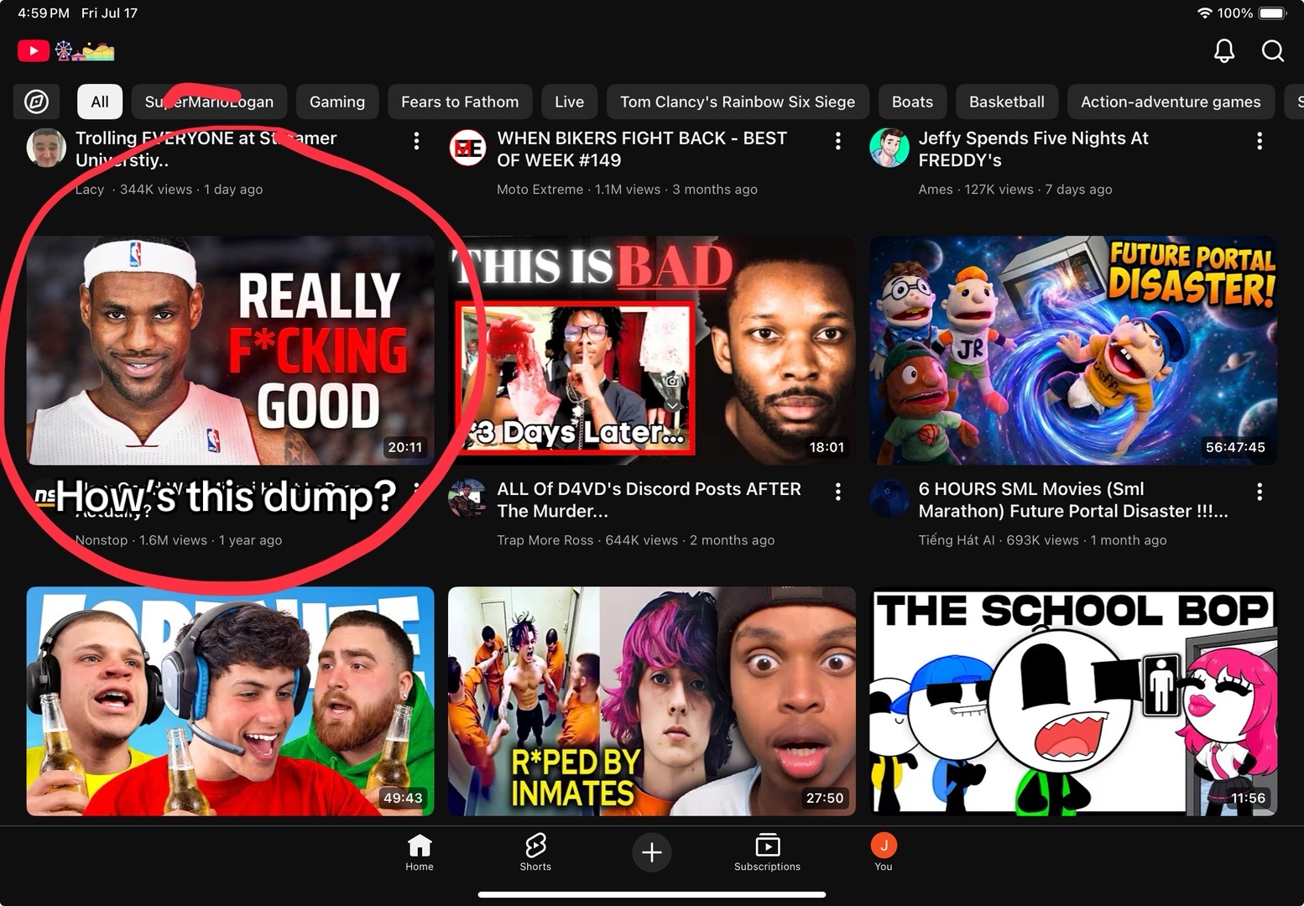The width and height of the screenshot is (1304, 906).
Task: Play the 49:43 beer bottles streamer thumbnail
Action: (231, 700)
